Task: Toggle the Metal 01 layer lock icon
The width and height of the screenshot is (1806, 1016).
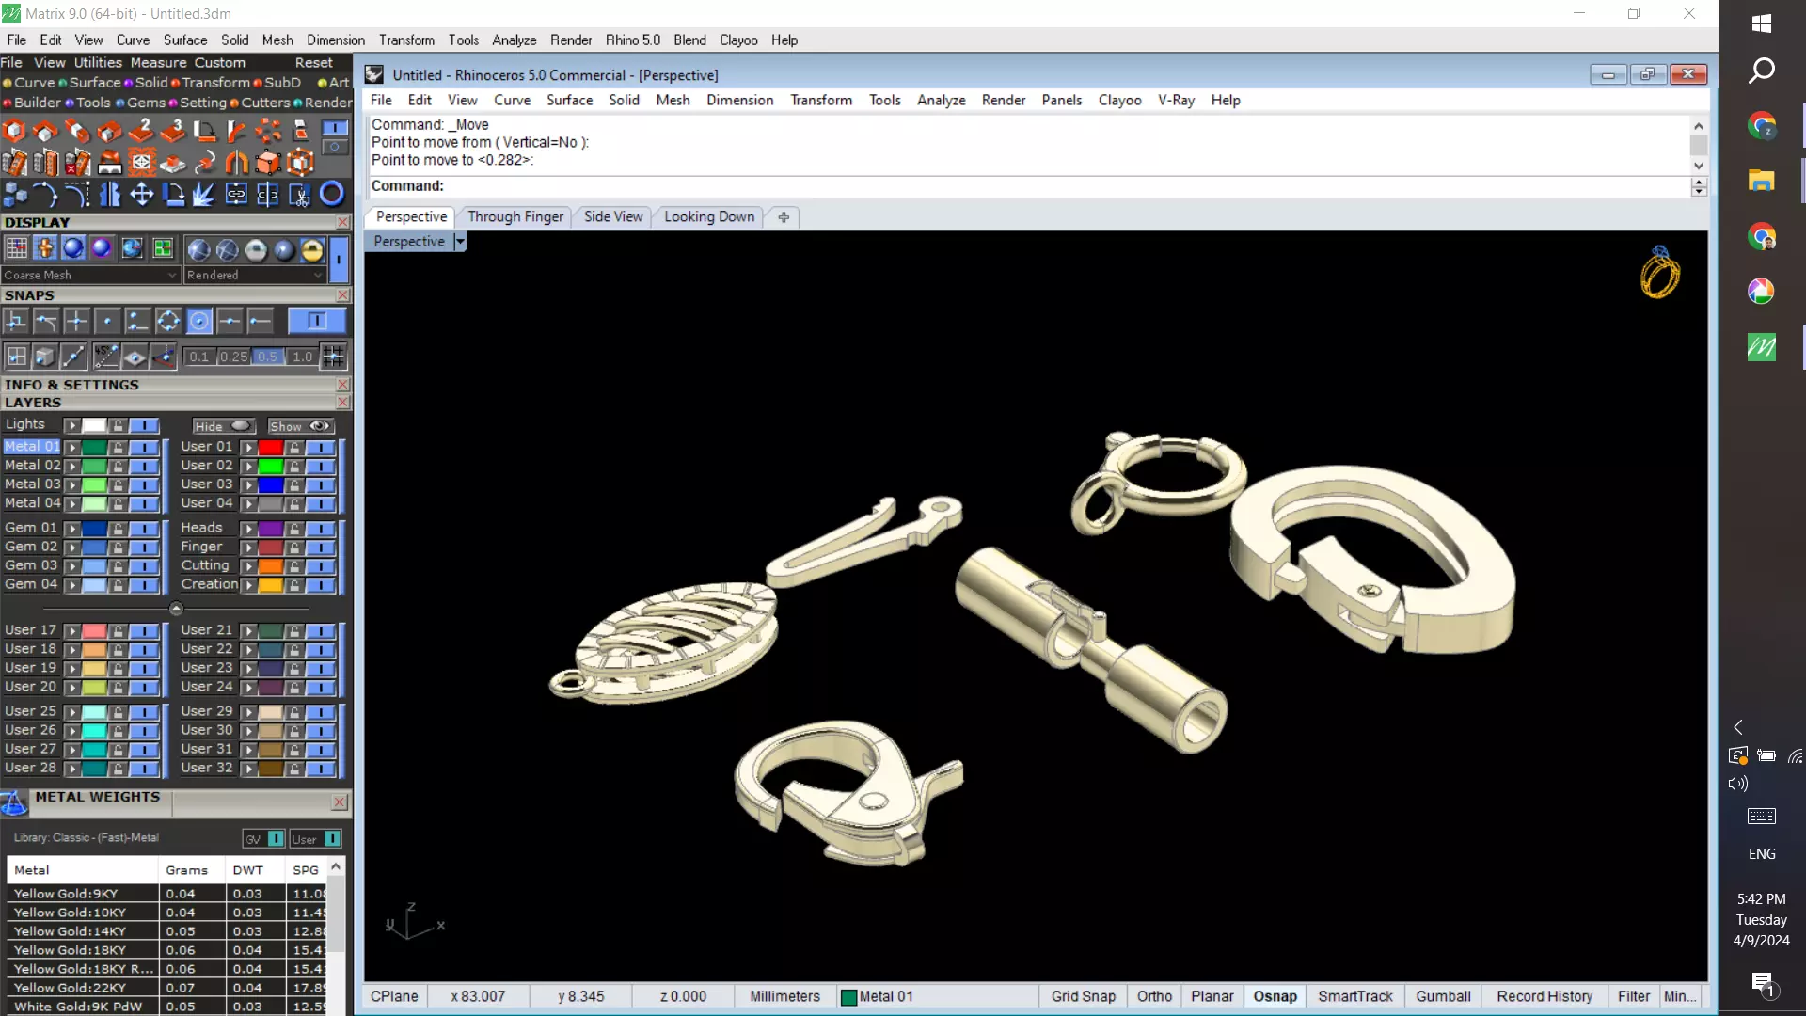Action: point(118,448)
